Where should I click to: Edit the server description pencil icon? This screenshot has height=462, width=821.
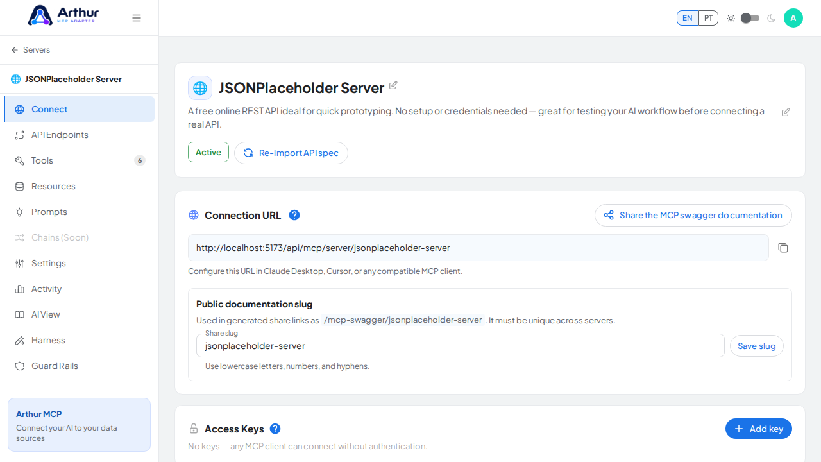(x=786, y=112)
